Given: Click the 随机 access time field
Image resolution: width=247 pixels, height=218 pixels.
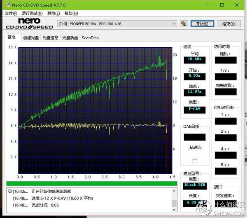Looking at the screenshot, I should (226, 60).
